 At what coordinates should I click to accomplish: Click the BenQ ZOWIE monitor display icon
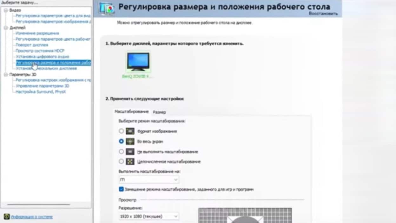coord(138,62)
